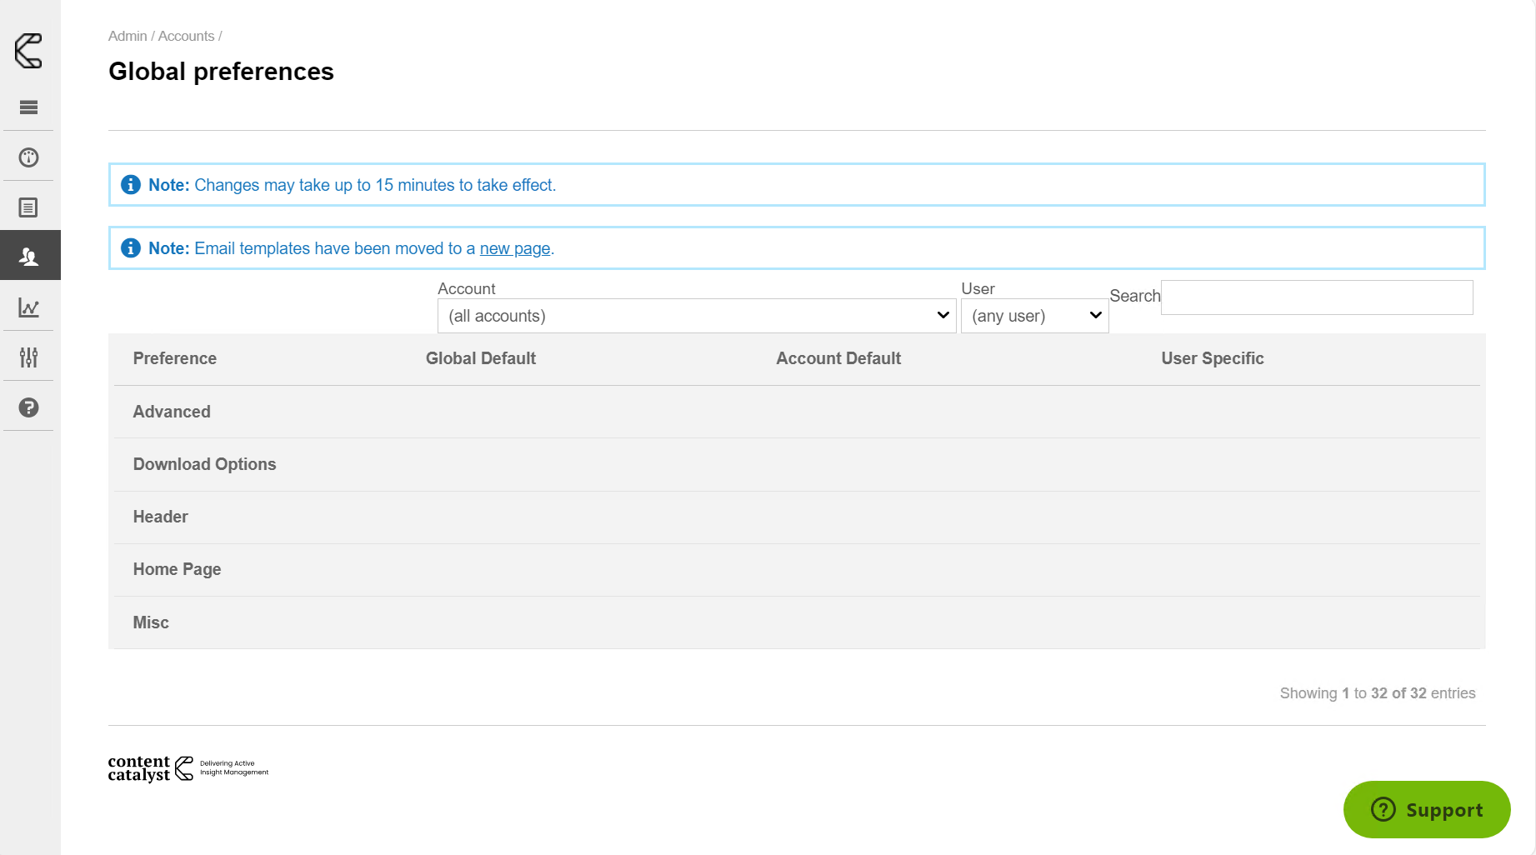Follow the 'new page' link
The image size is (1536, 855).
(x=514, y=248)
